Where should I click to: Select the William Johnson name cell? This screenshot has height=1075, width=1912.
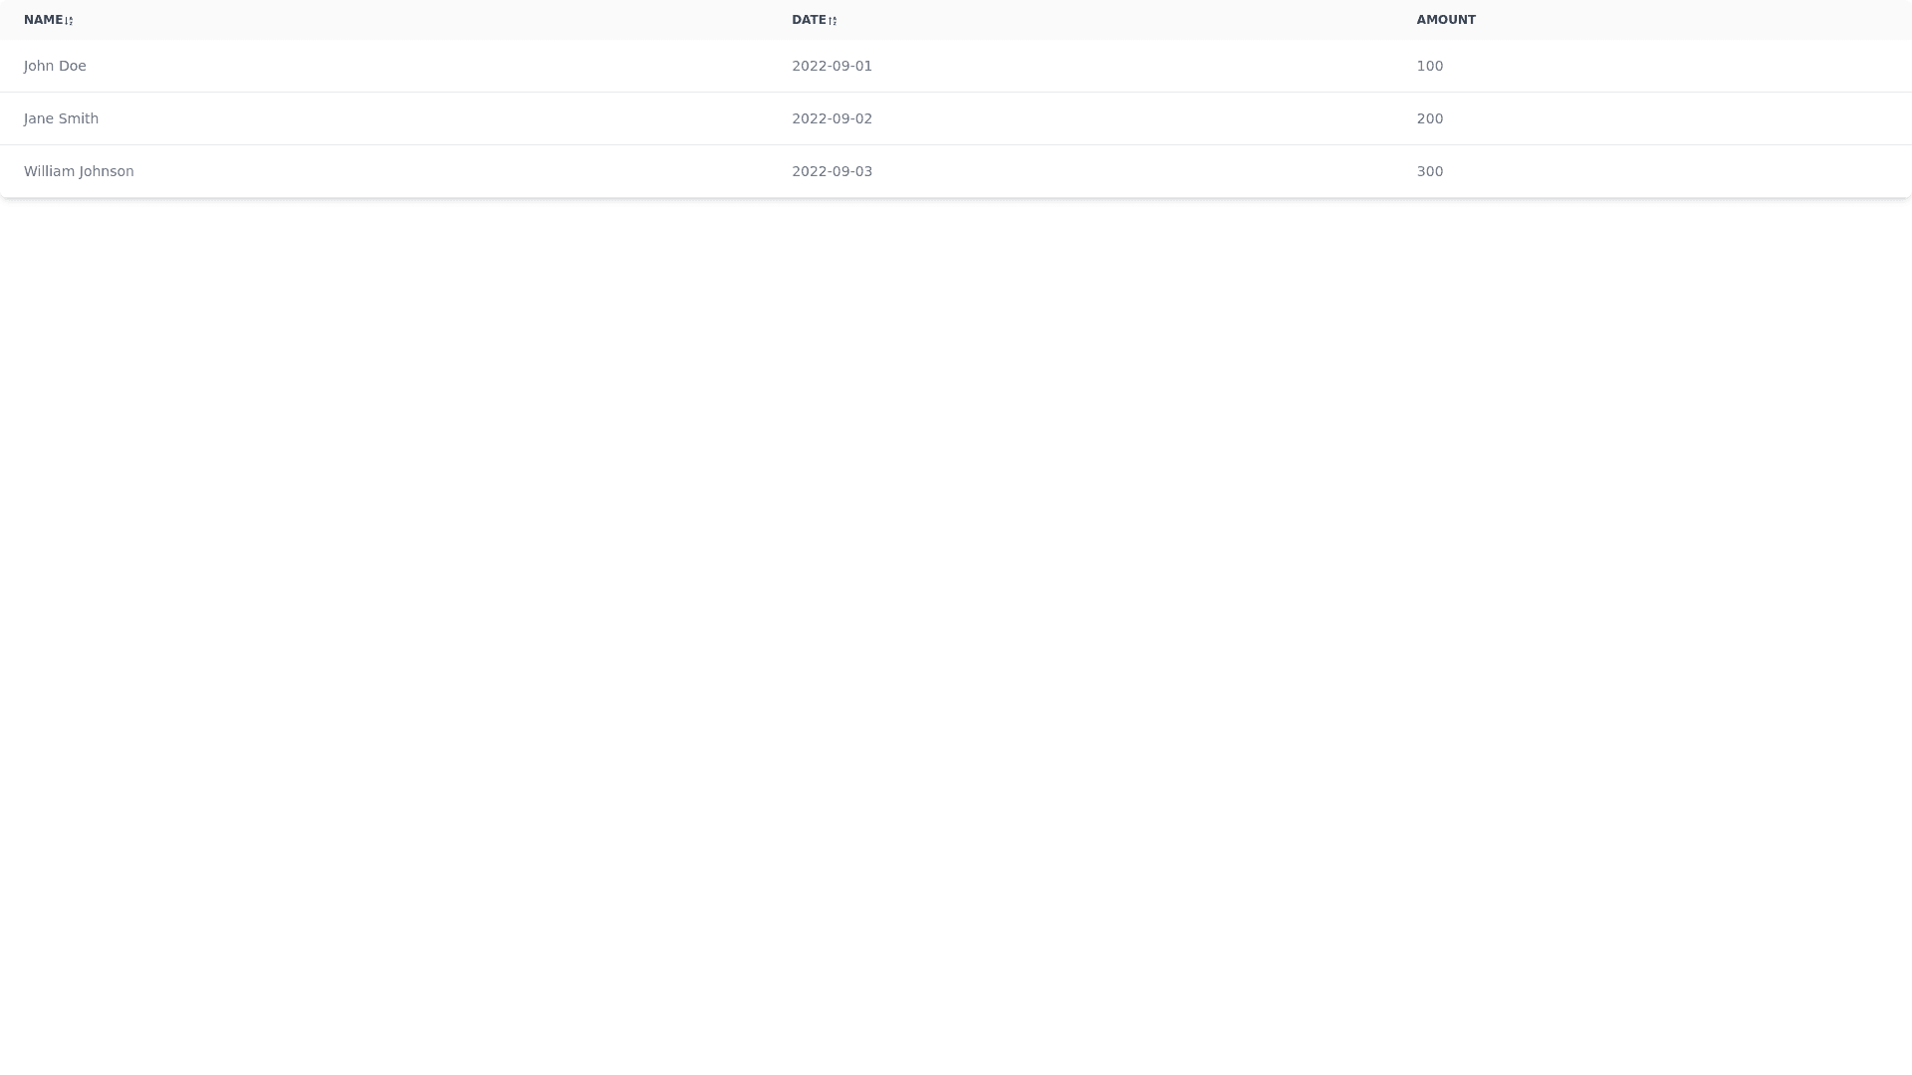79,171
